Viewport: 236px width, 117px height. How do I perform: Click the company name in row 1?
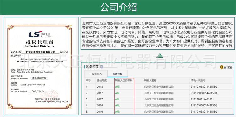pyautogui.click(x=159, y=87)
